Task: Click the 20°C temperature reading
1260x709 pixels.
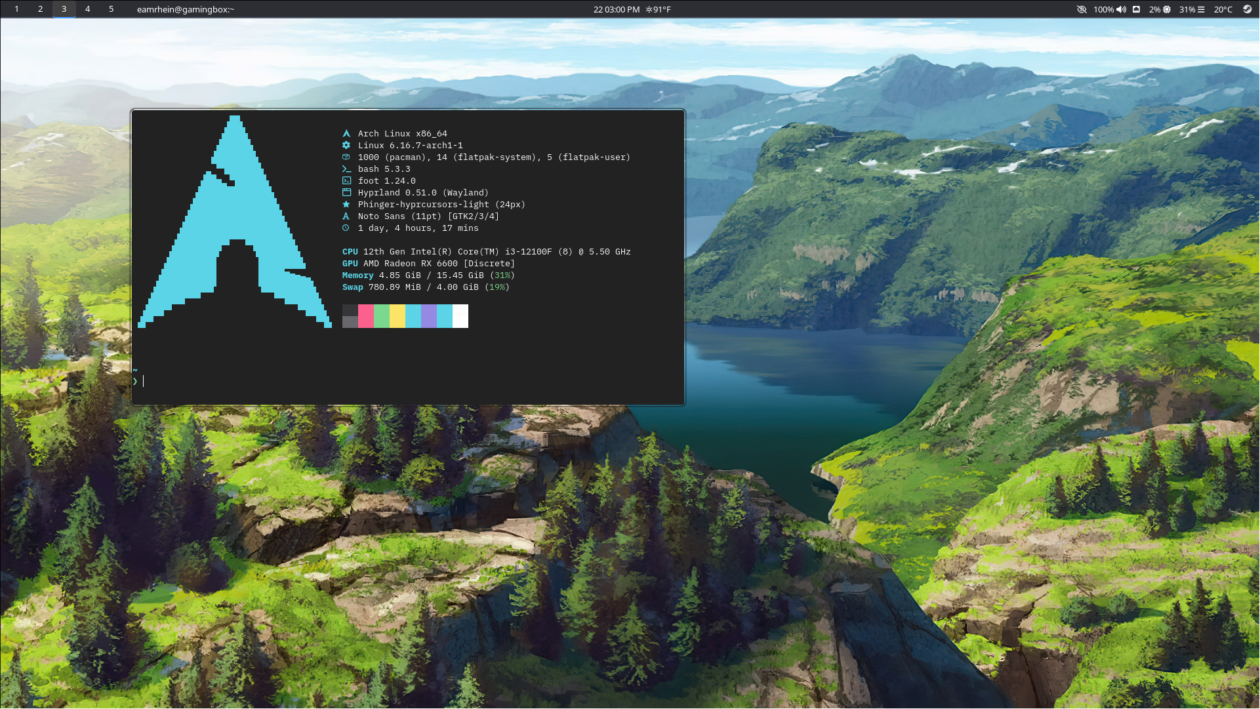Action: click(x=1223, y=9)
